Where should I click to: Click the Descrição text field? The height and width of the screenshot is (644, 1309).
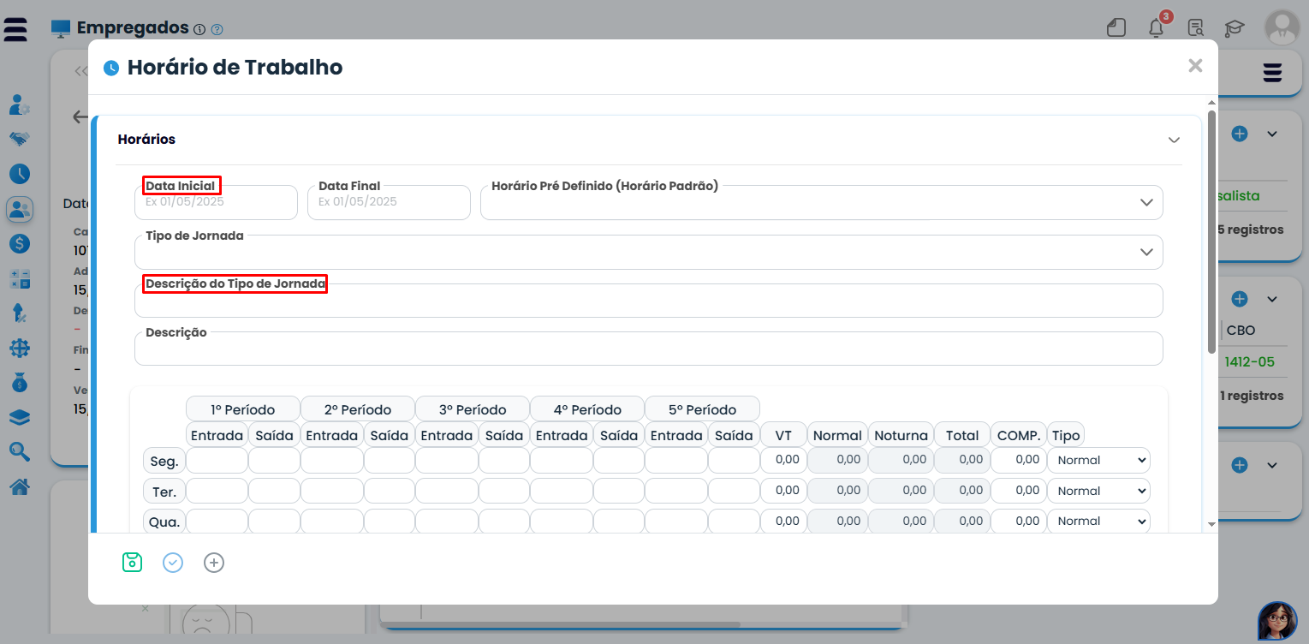coord(648,349)
